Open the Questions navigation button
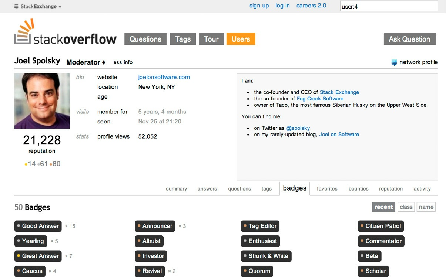This screenshot has width=446, height=277. pos(145,39)
